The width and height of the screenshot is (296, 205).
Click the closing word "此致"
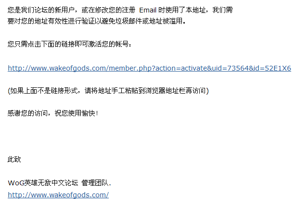(14, 159)
